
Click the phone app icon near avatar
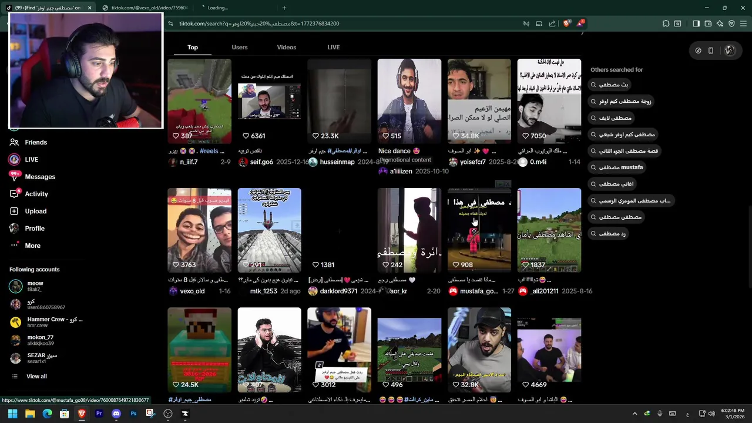point(711,51)
